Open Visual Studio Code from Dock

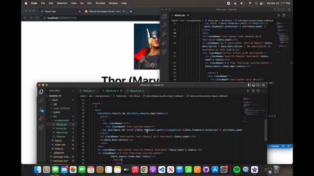pyautogui.click(x=161, y=170)
